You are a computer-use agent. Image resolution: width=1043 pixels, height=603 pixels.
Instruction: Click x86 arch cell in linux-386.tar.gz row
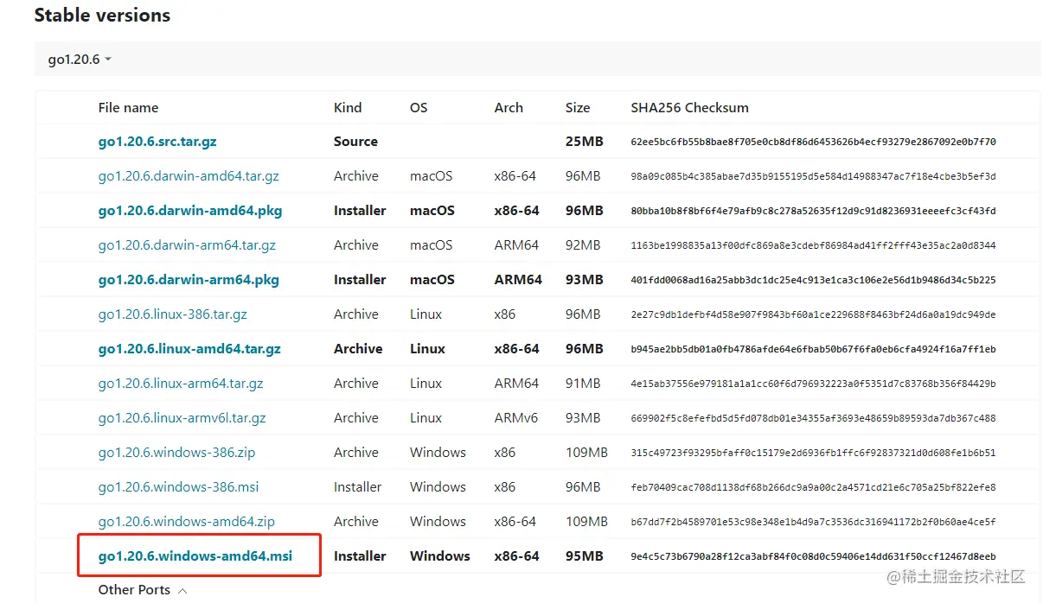(x=505, y=314)
